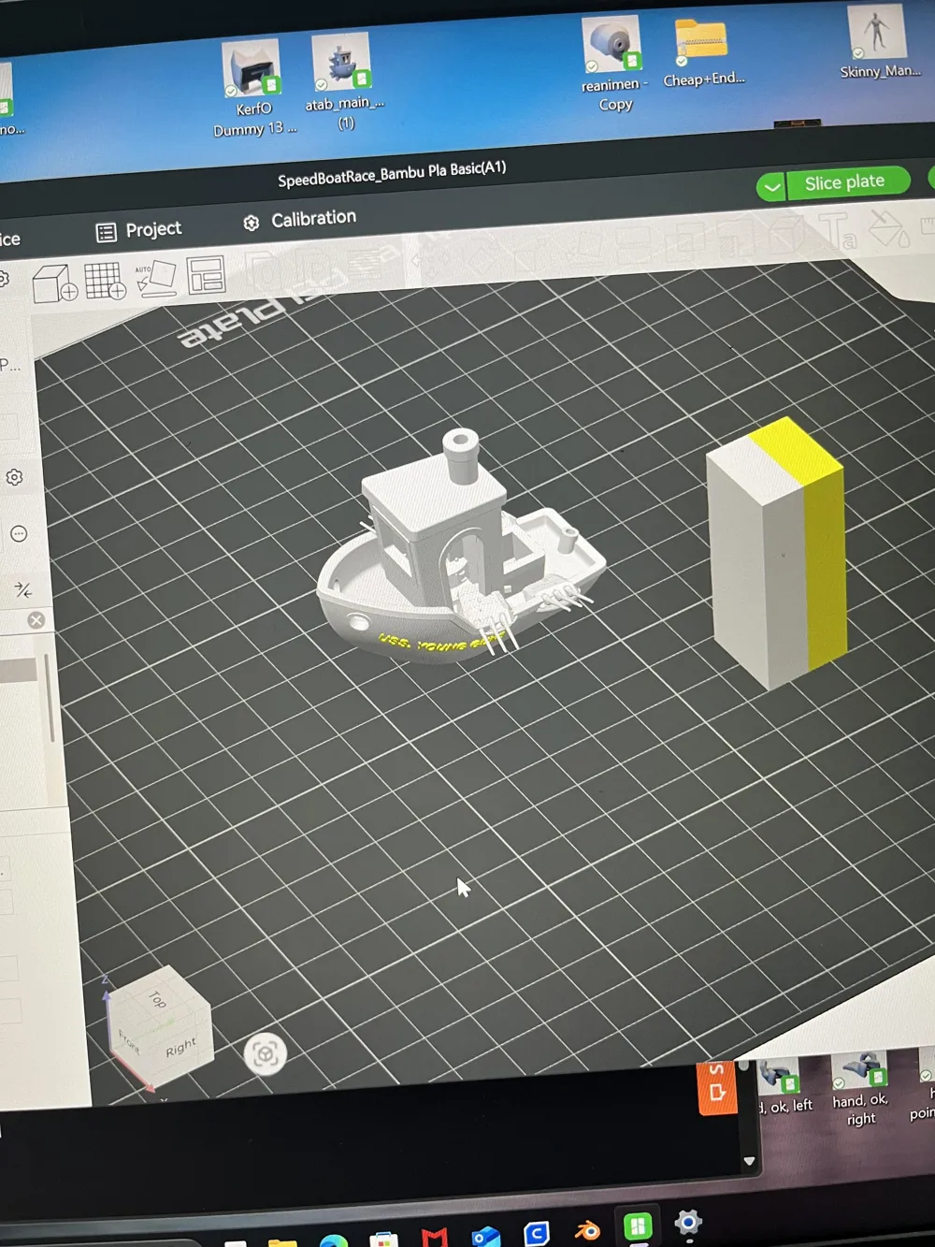
Task: Clear the search with the X button
Action: coord(36,620)
